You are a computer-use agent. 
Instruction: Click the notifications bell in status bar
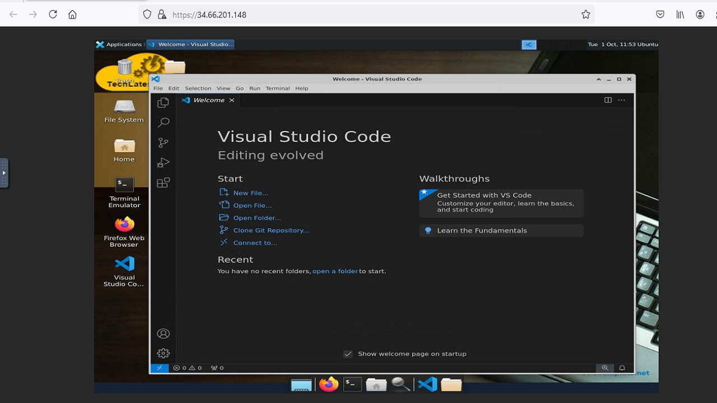pyautogui.click(x=622, y=368)
